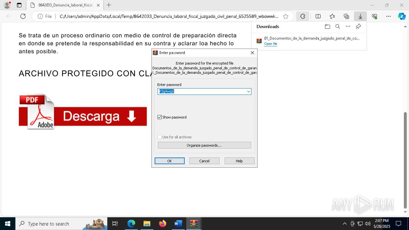Confirm the password with OK
This screenshot has height=230, width=409.
tap(169, 161)
